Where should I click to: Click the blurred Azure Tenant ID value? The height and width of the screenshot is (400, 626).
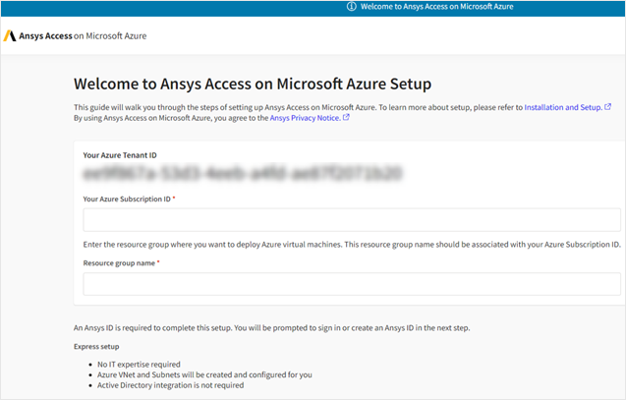242,174
